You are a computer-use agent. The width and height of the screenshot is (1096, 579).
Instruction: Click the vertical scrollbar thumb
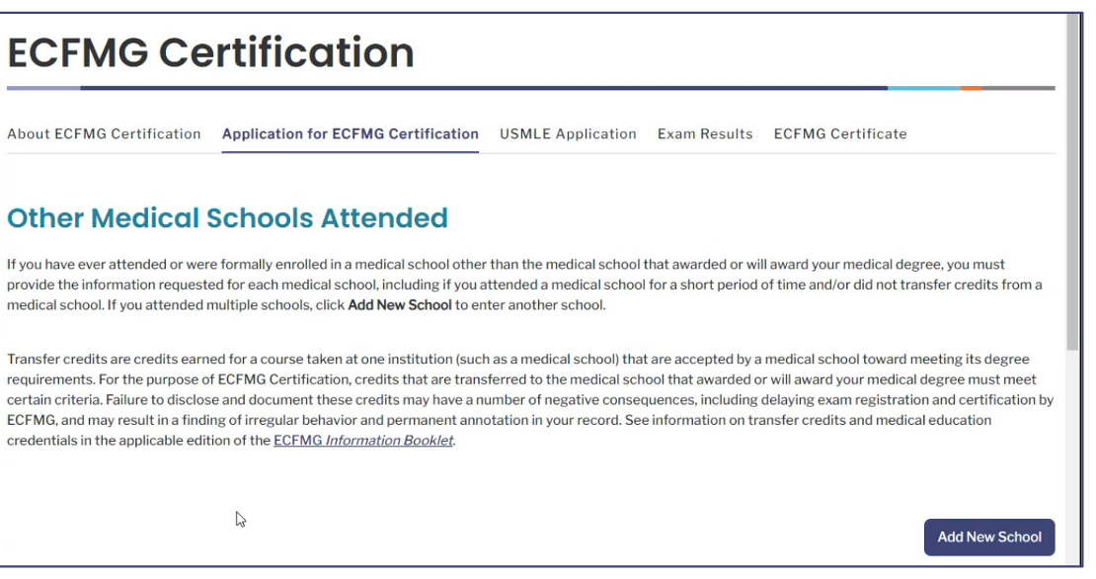click(x=1073, y=182)
